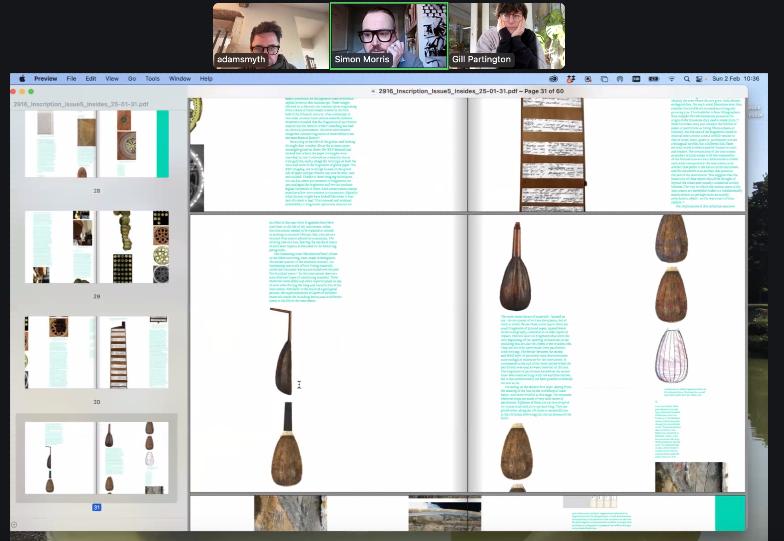Image resolution: width=784 pixels, height=541 pixels.
Task: Open the Apple menu
Action: click(x=22, y=79)
